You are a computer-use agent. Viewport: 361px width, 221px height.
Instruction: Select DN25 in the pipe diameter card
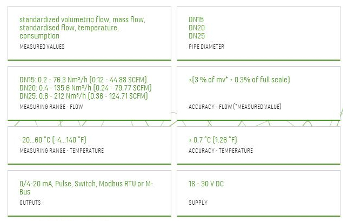[x=197, y=36]
